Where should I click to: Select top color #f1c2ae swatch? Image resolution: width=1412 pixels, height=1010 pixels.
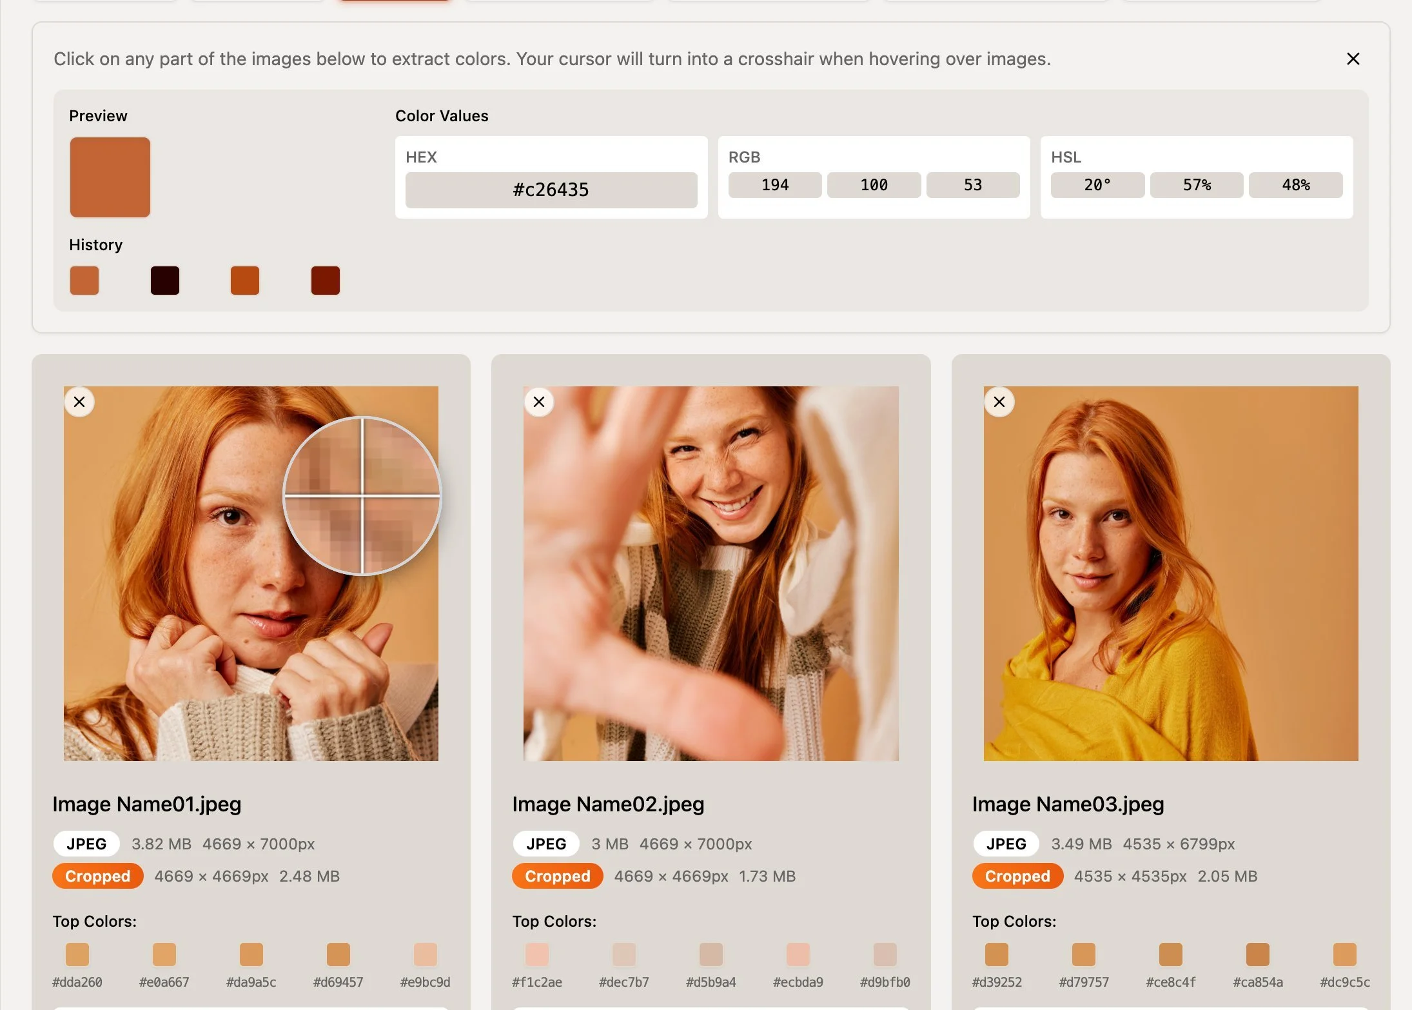(536, 955)
